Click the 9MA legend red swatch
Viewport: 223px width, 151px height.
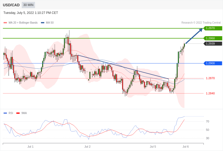18,113
